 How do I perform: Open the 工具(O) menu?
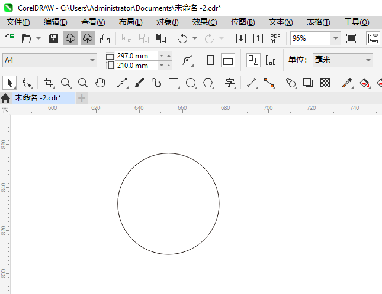357,22
